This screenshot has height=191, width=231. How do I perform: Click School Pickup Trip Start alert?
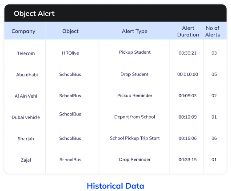coord(135,138)
